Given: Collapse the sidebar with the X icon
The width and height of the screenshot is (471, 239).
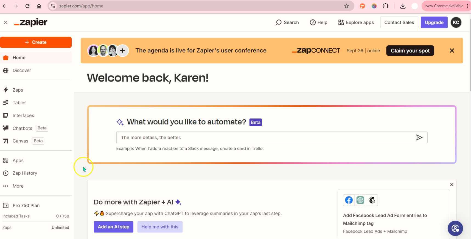Looking at the screenshot, I should coord(5,22).
